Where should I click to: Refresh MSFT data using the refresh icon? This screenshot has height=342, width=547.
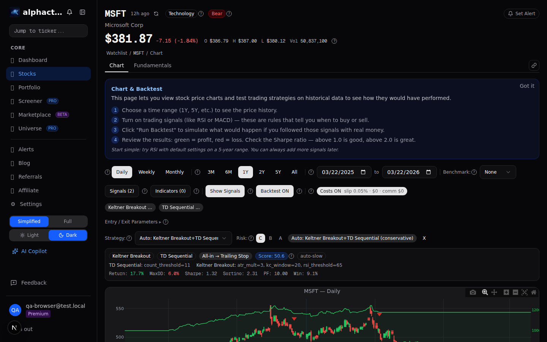(x=156, y=13)
